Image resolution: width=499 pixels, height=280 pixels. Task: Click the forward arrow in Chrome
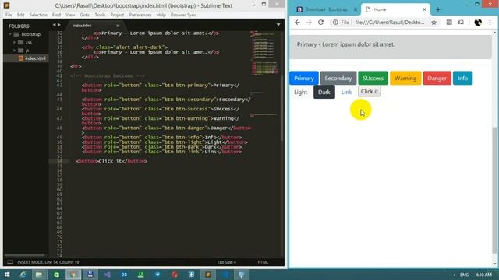click(309, 23)
